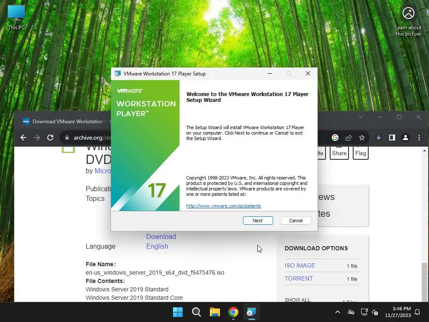Minimize the VMware setup dialog

[x=269, y=73]
